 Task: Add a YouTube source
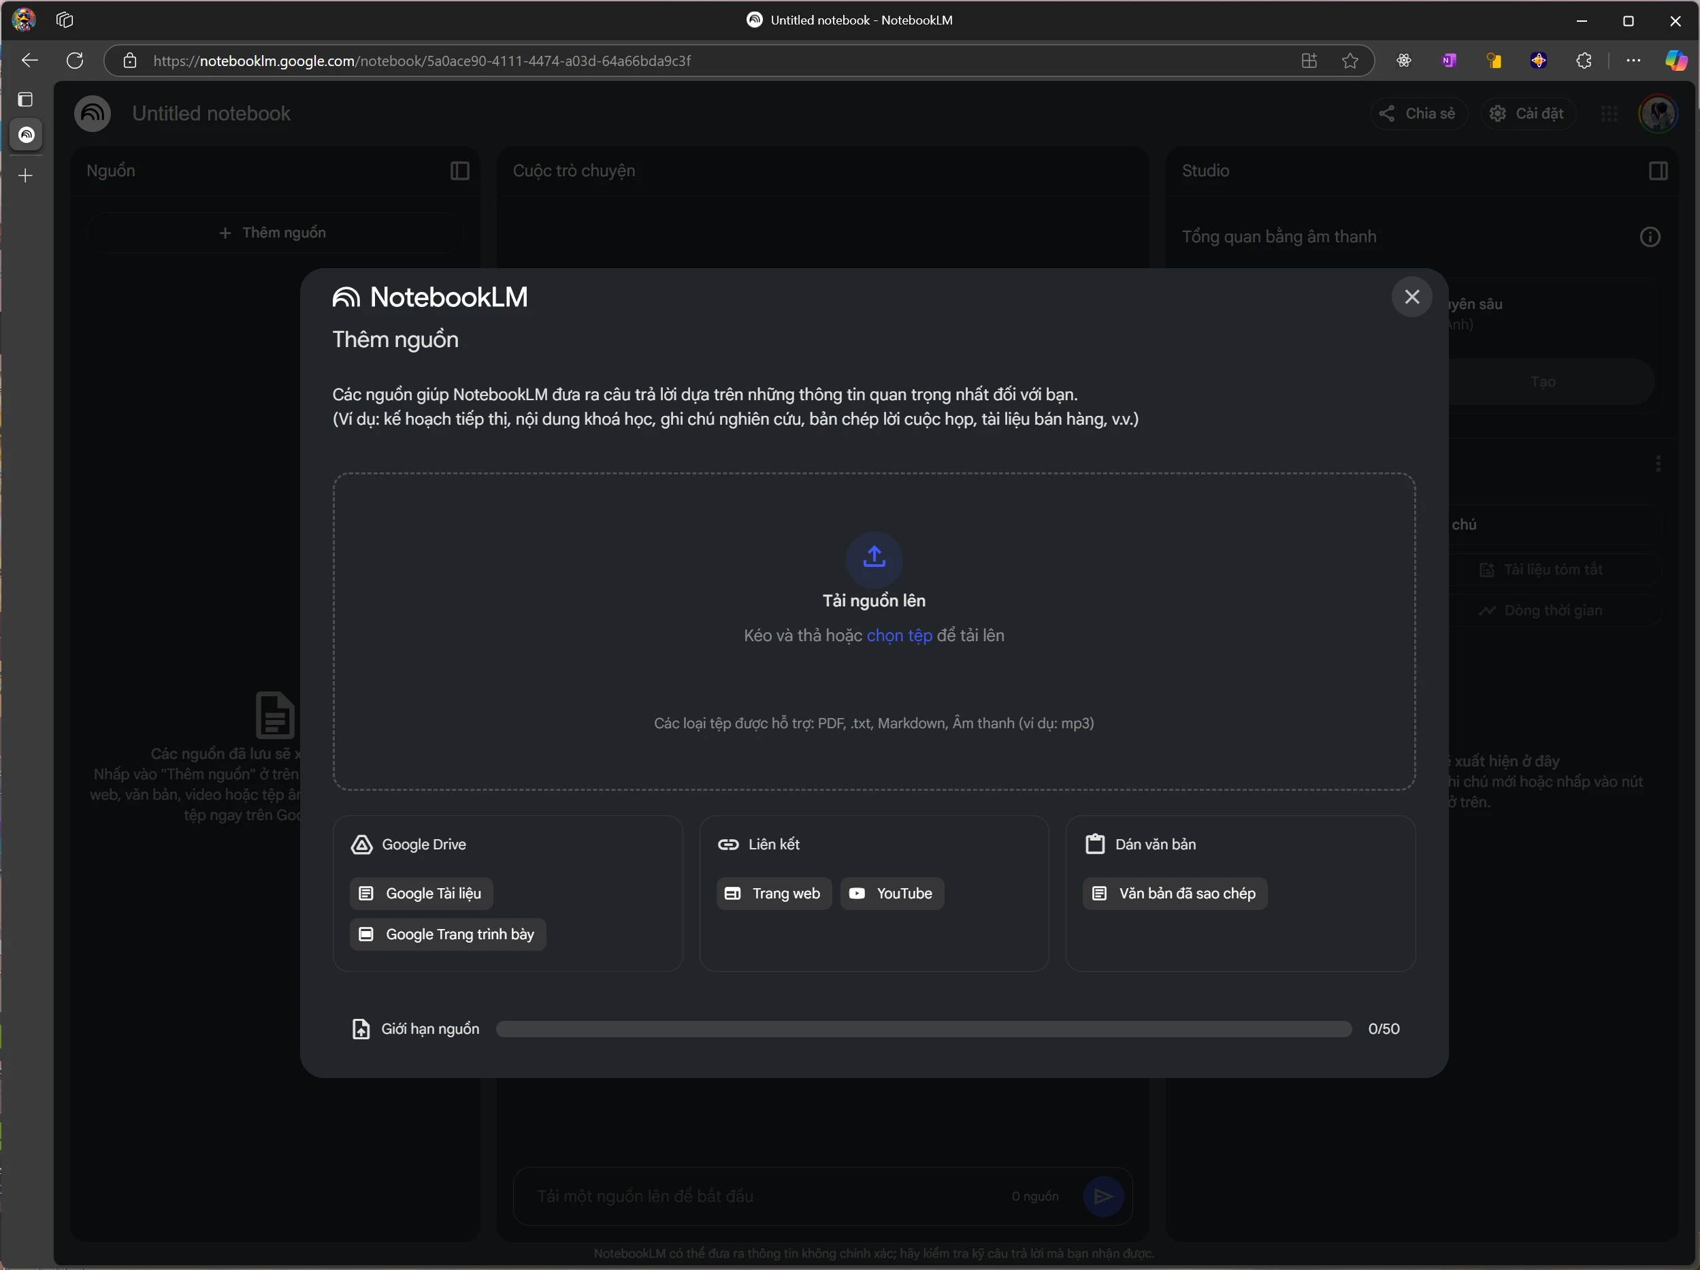(x=892, y=894)
